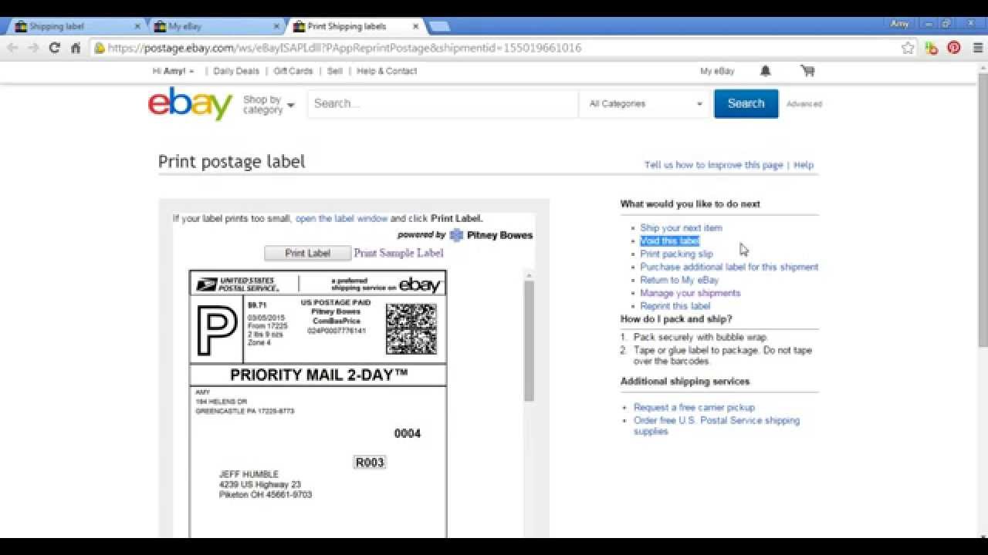988x555 pixels.
Task: Click Print packing slip link
Action: pyautogui.click(x=676, y=254)
